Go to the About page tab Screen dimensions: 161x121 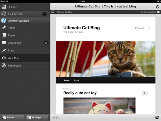(x=76, y=80)
